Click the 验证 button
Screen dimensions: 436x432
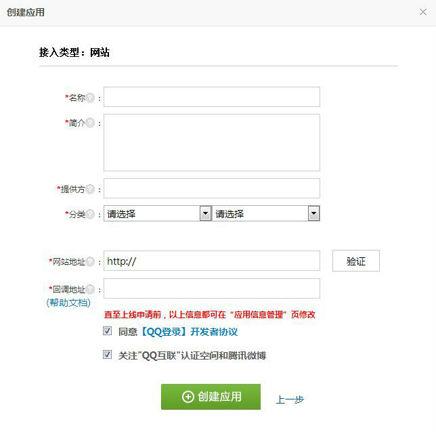(x=356, y=261)
